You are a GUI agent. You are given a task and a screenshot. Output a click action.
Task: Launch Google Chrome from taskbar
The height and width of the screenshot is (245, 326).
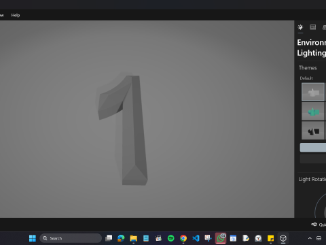tap(183, 238)
